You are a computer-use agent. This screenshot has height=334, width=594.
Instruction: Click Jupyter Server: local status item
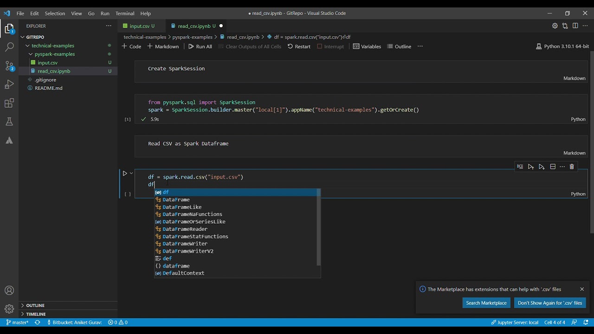pyautogui.click(x=514, y=322)
